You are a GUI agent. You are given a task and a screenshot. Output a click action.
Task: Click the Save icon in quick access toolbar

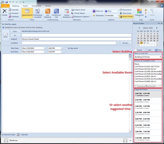pyautogui.click(x=6, y=2)
